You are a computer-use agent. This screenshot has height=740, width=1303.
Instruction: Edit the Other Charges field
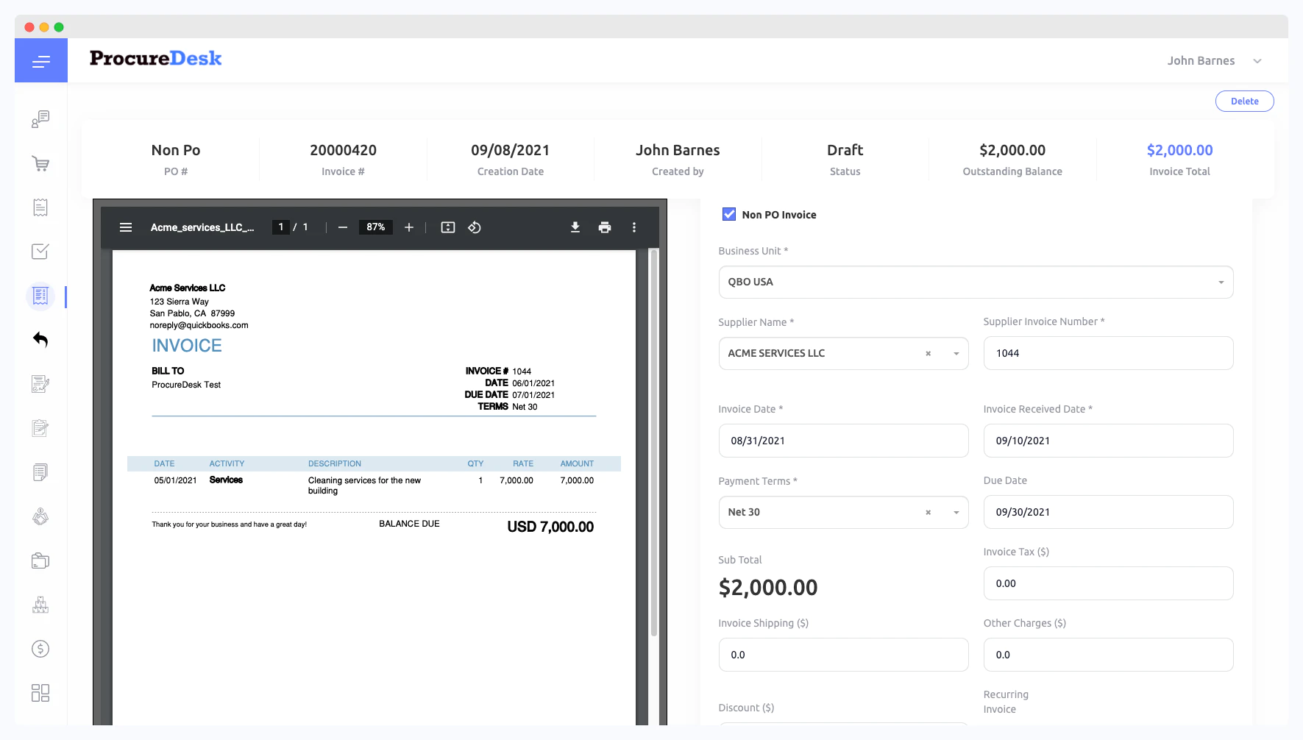[x=1108, y=655]
